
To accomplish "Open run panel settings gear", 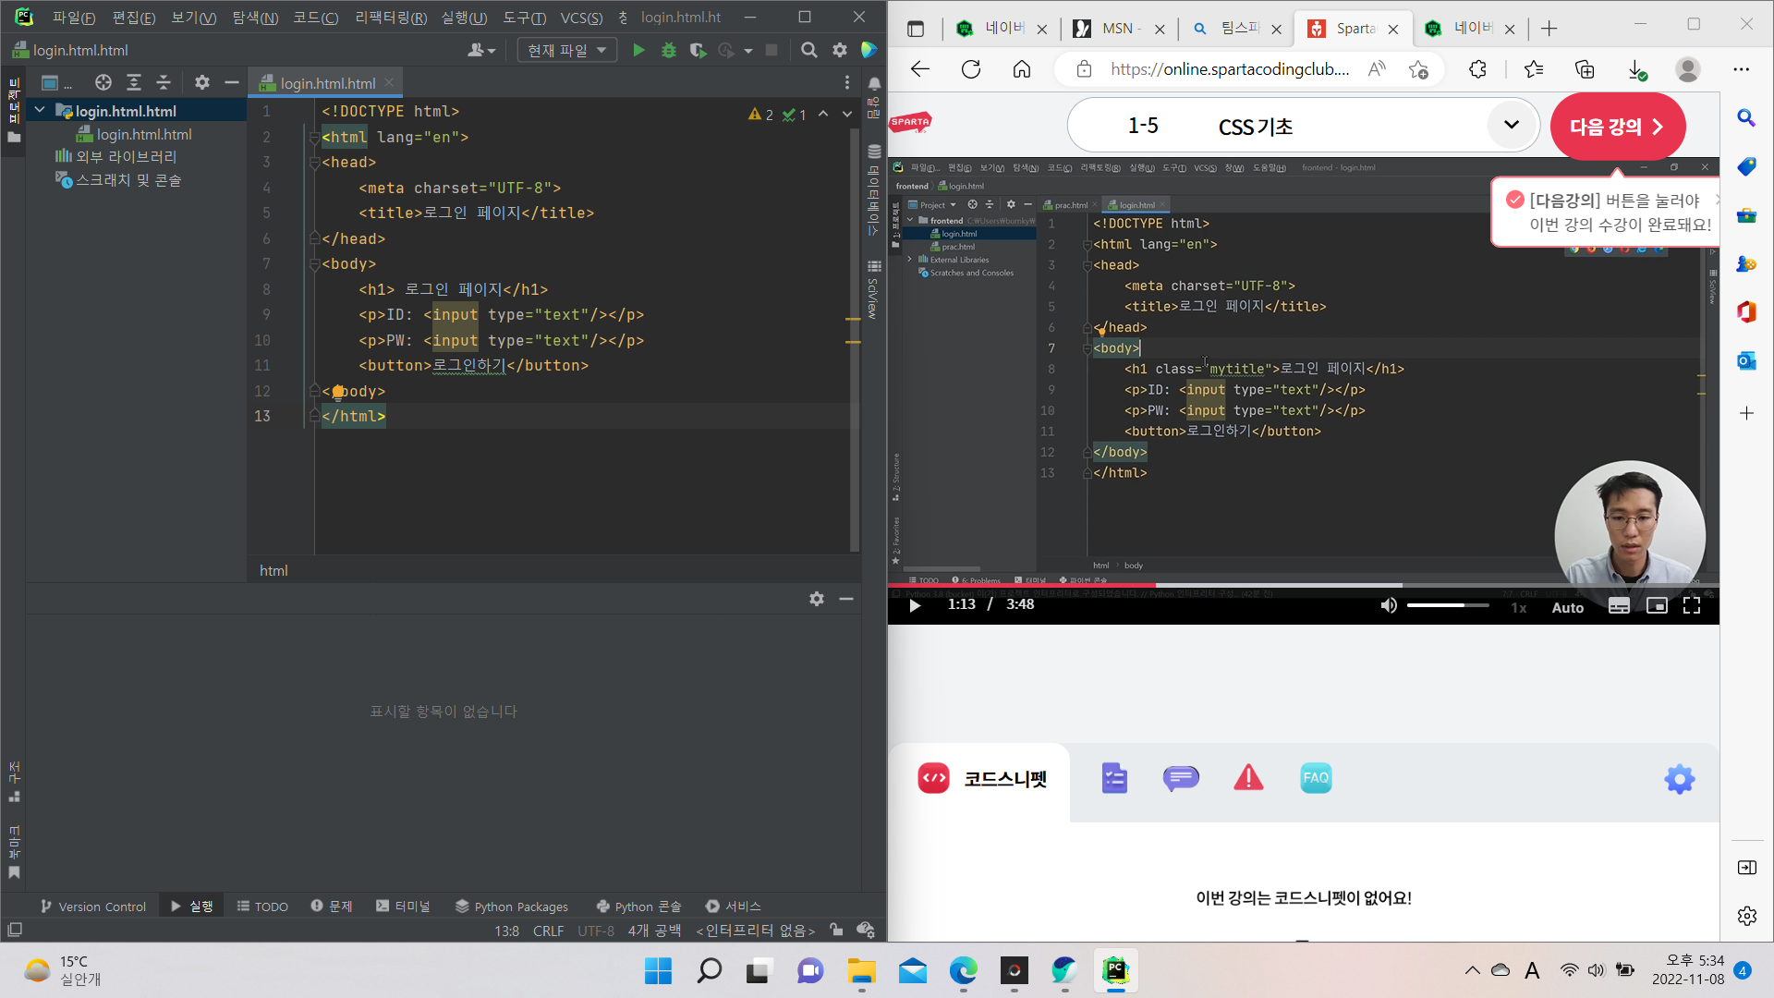I will [x=816, y=599].
